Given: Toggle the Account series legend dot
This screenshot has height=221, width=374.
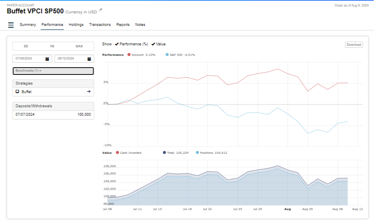Looking at the screenshot, I should pos(129,55).
